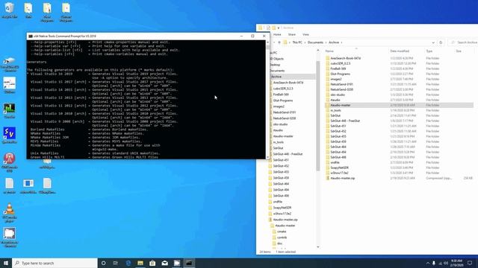This screenshot has width=478, height=268.
Task: Click 'Archive' in the address breadcrumb
Action: click(x=334, y=42)
